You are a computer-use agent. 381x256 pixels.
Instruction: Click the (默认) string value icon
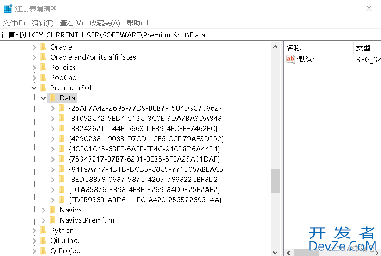[290, 59]
